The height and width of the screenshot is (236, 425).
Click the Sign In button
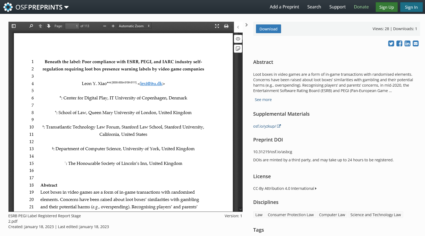[x=411, y=7]
